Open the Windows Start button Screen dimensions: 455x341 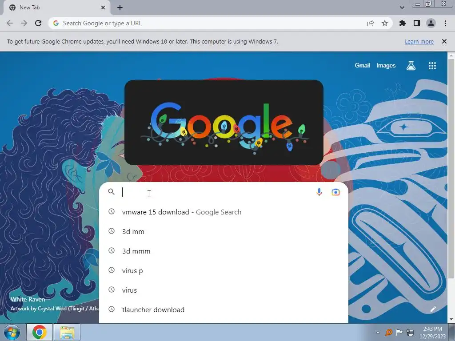(12, 332)
